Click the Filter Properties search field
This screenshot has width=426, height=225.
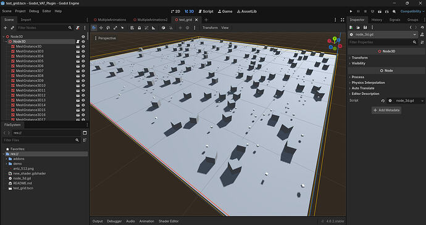383,43
